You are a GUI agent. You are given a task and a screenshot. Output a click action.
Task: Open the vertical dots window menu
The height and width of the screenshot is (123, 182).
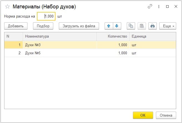click(x=159, y=6)
